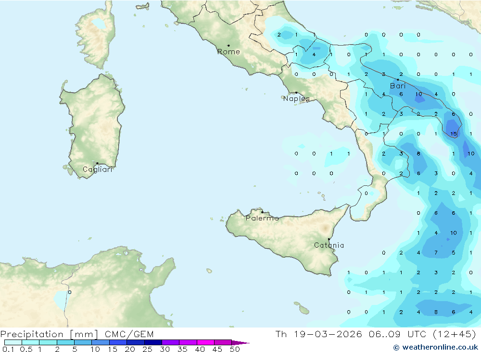The width and height of the screenshot is (481, 352).
Task: Click the '19-03-2026' date text
Action: [328, 334]
